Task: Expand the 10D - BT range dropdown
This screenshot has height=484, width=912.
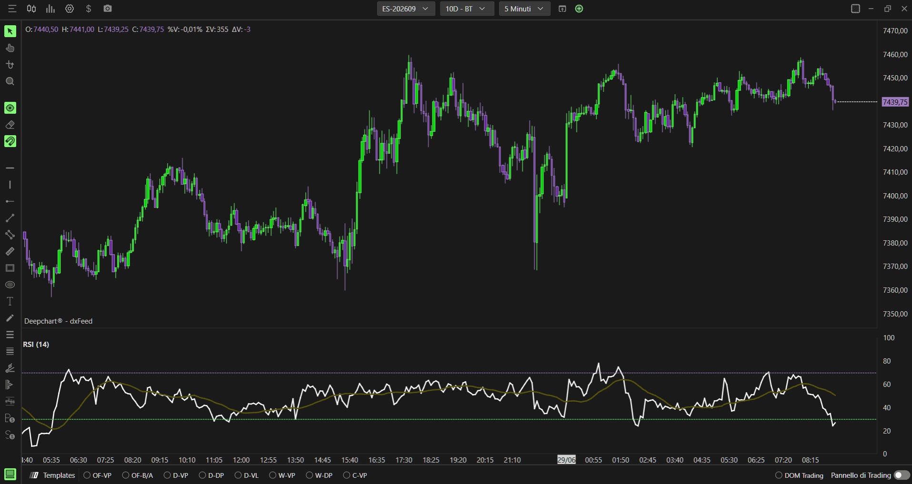Action: (x=467, y=9)
